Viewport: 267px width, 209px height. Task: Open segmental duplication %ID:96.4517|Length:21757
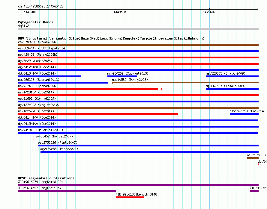(x=40, y=188)
